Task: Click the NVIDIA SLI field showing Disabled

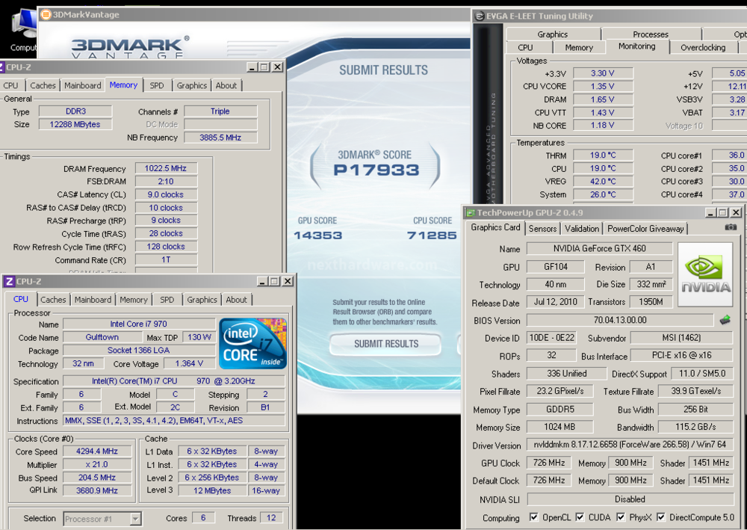Action: point(630,499)
